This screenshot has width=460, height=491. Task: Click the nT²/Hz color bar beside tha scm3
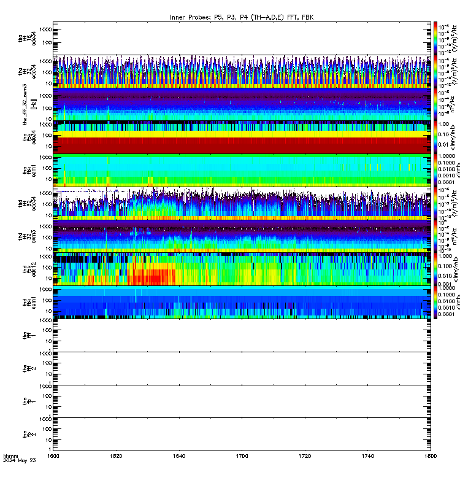click(435, 104)
